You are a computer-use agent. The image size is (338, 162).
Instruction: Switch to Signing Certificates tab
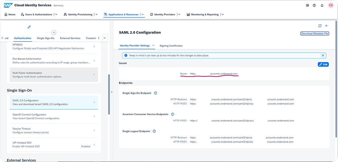tap(171, 46)
